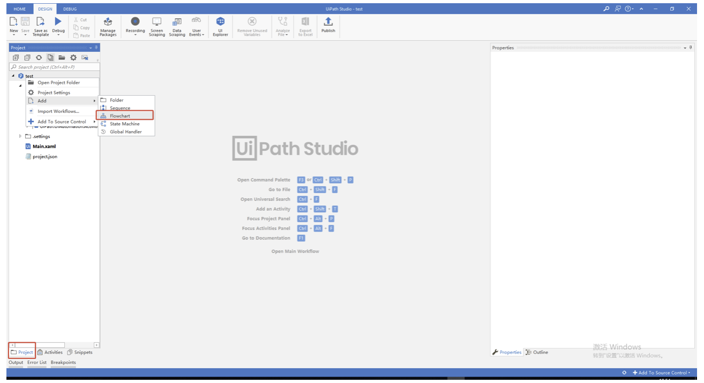Choose Project Settings from context menu
Image resolution: width=704 pixels, height=383 pixels.
[x=62, y=93]
